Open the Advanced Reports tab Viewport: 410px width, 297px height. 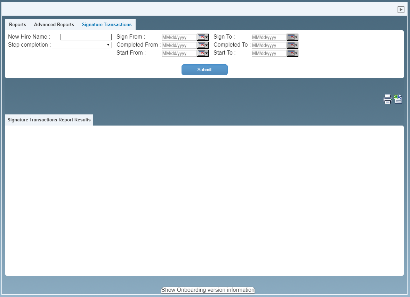click(54, 25)
